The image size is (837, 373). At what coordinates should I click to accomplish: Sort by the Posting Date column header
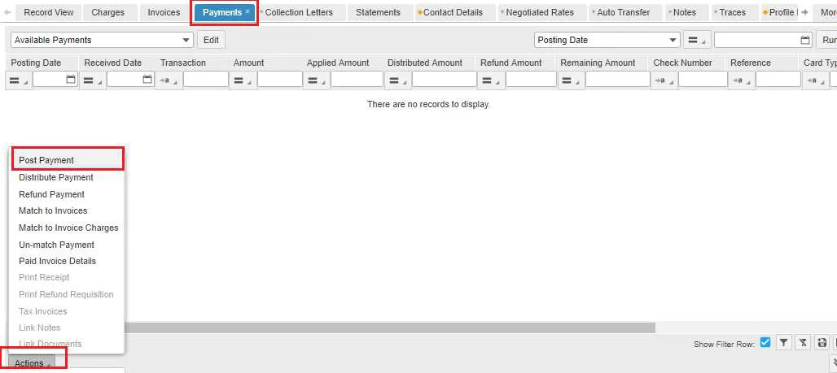tap(37, 63)
